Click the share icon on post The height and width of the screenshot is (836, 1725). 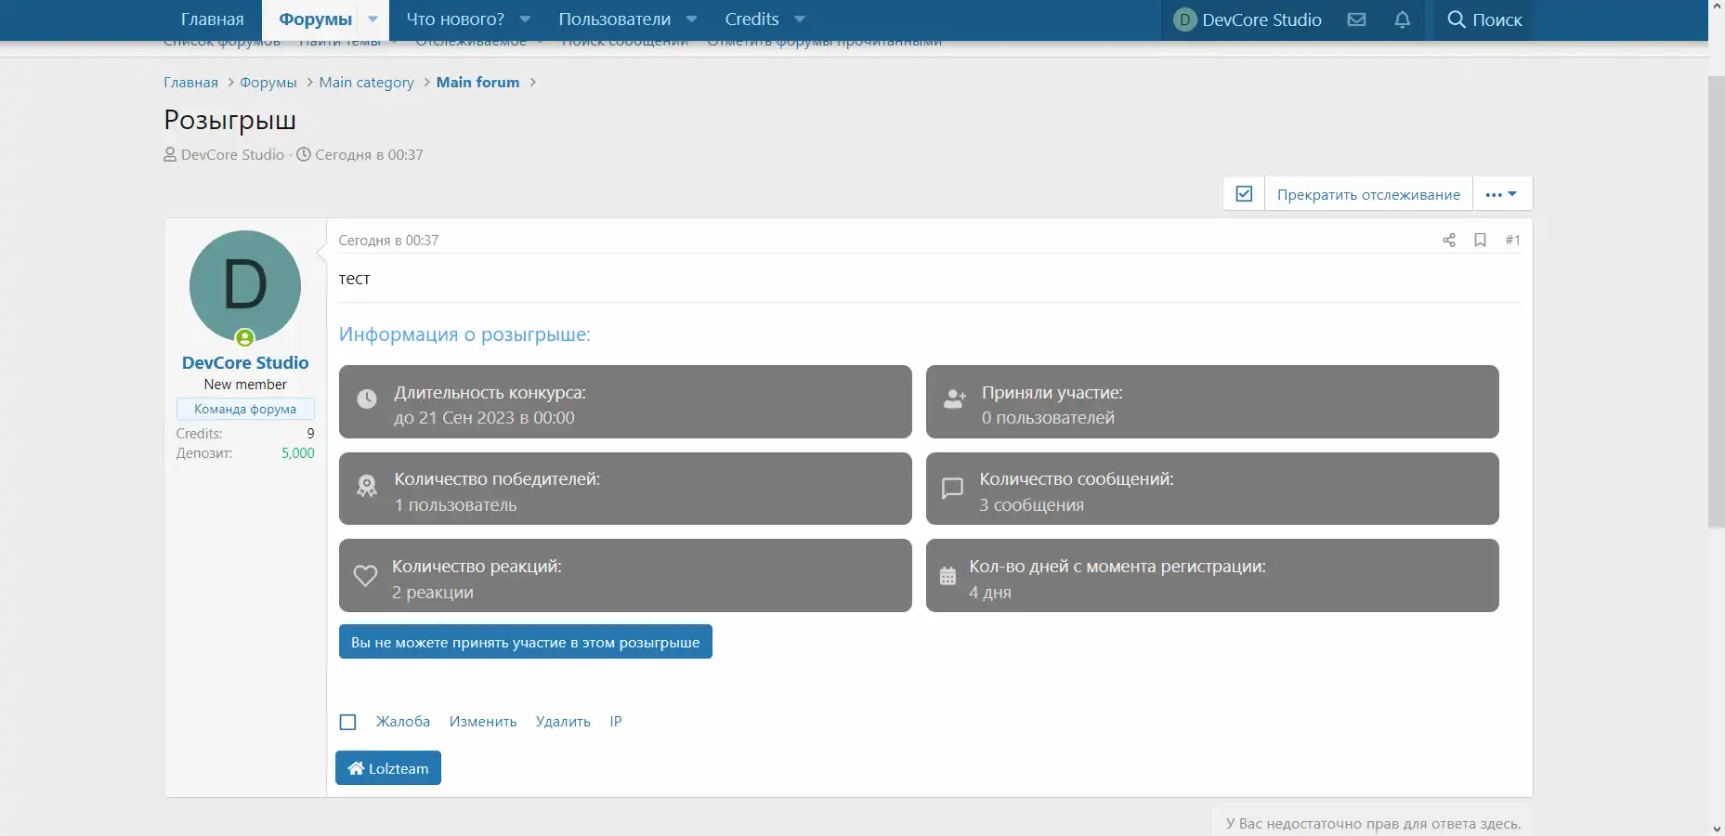[1448, 241]
